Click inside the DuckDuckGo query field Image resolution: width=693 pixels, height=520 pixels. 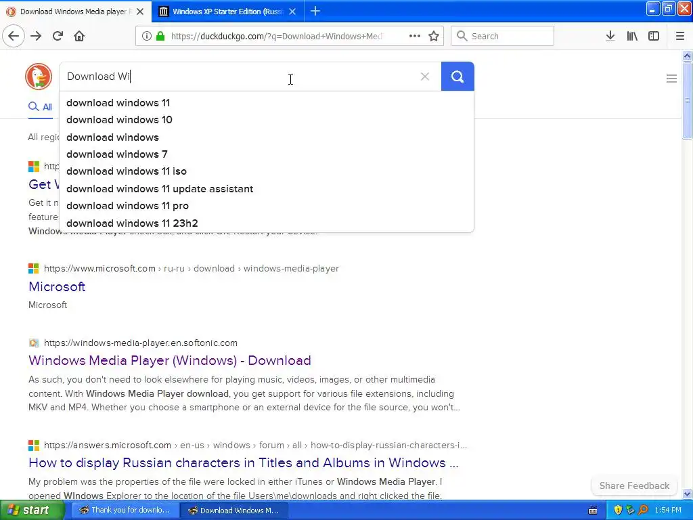239,77
